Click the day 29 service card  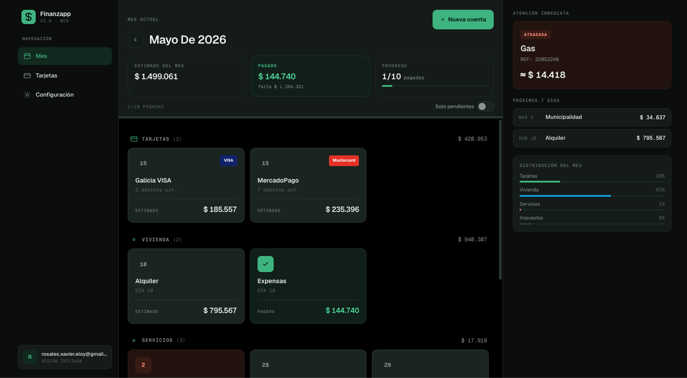point(430,364)
